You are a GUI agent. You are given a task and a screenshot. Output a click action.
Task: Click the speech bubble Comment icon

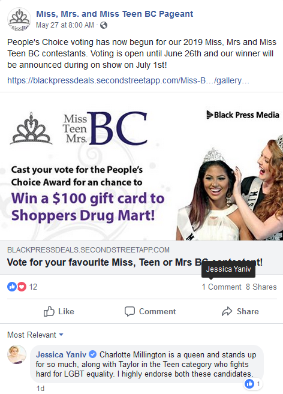point(130,311)
